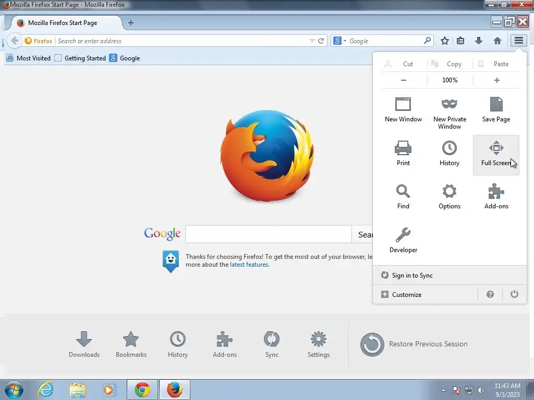534x400 pixels.
Task: Click Restore Previous Session
Action: tap(414, 344)
